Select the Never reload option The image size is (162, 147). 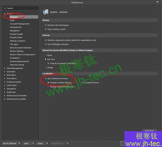pyautogui.click(x=45, y=55)
